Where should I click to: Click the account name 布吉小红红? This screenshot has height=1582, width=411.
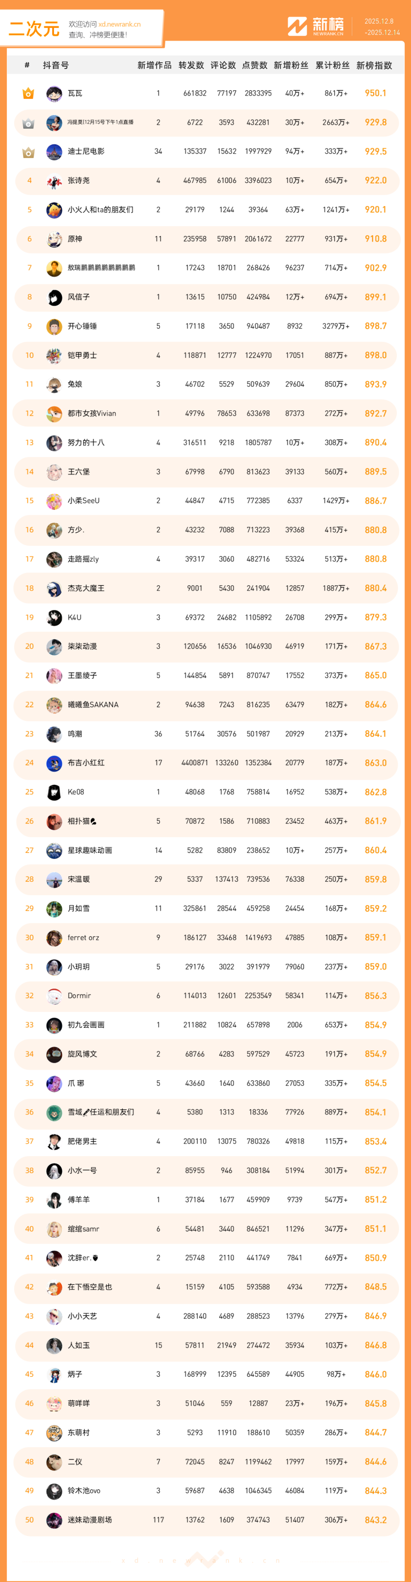(86, 763)
